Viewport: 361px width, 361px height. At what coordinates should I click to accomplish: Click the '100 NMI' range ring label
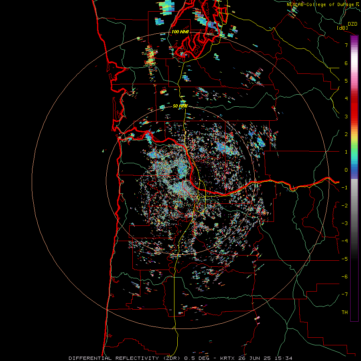click(180, 32)
